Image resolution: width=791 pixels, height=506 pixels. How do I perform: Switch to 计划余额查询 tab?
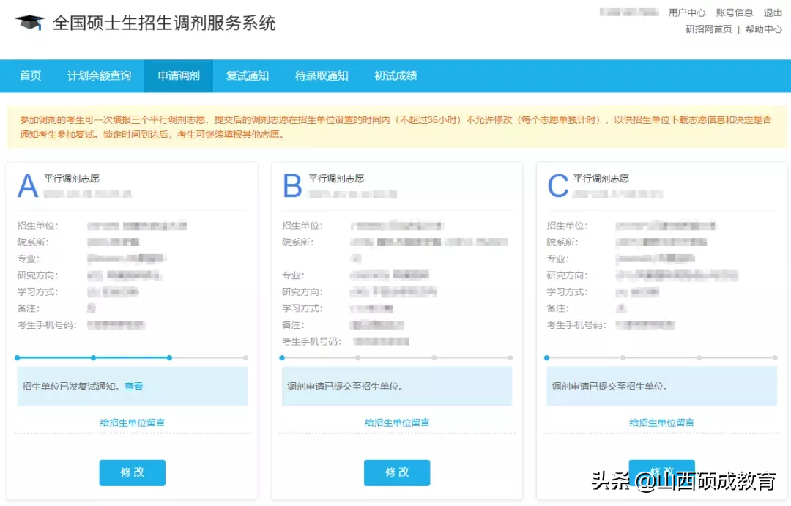(x=100, y=76)
